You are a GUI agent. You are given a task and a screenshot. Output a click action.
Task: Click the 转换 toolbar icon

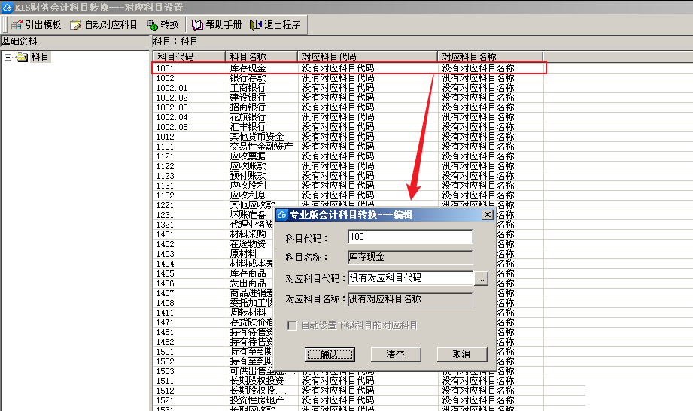152,25
